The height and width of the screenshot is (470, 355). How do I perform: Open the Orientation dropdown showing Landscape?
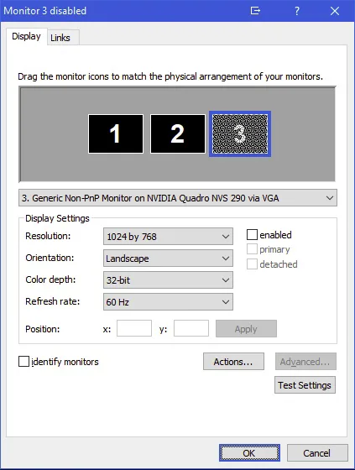coord(168,258)
